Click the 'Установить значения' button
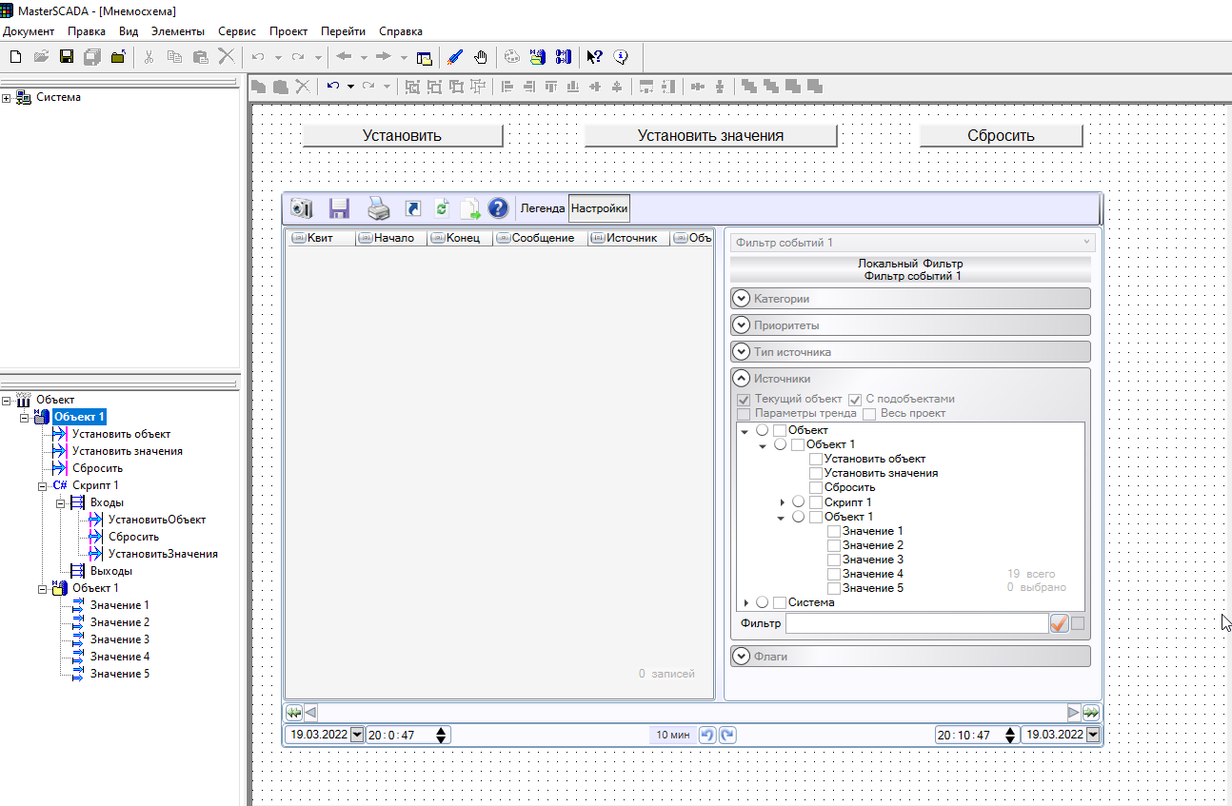Screen dimensions: 1232x806 pyautogui.click(x=710, y=135)
